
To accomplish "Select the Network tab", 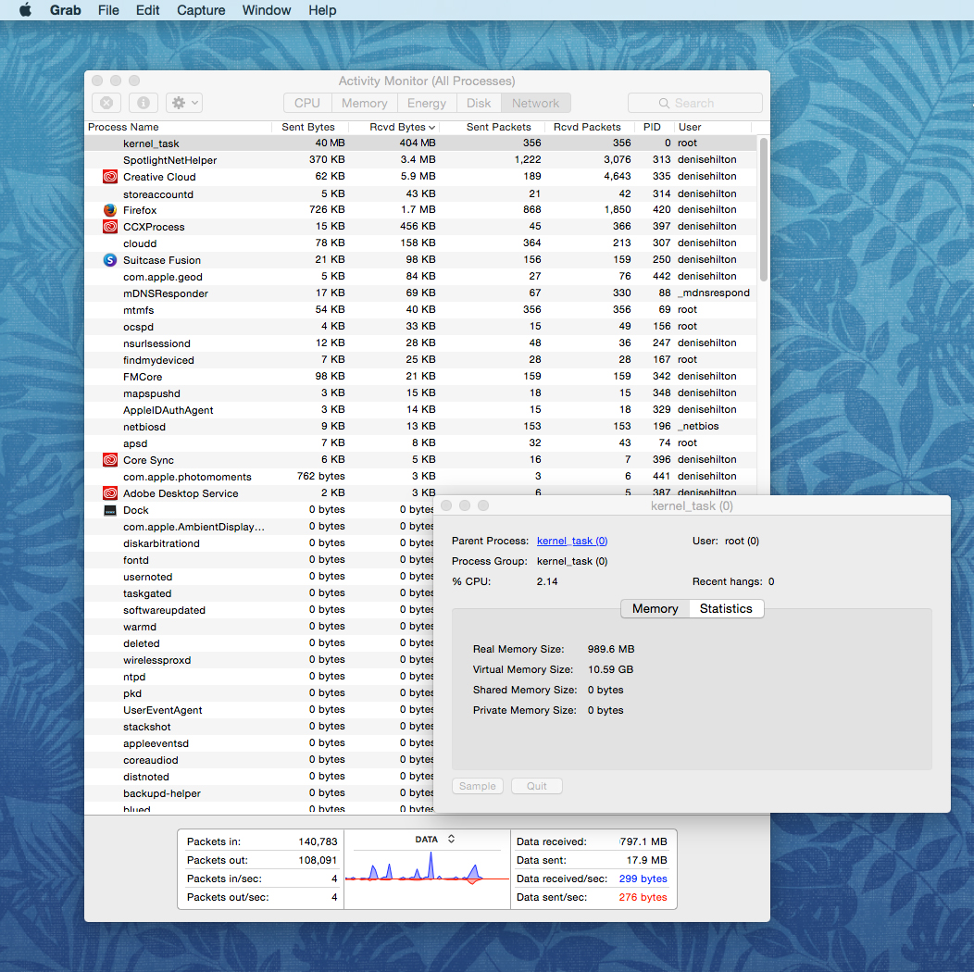I will point(535,103).
